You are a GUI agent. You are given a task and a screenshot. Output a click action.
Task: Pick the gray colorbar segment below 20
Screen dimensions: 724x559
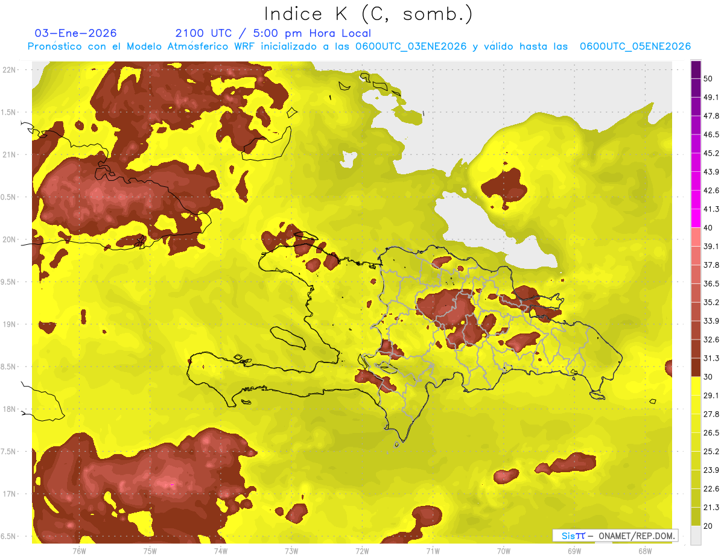click(696, 535)
